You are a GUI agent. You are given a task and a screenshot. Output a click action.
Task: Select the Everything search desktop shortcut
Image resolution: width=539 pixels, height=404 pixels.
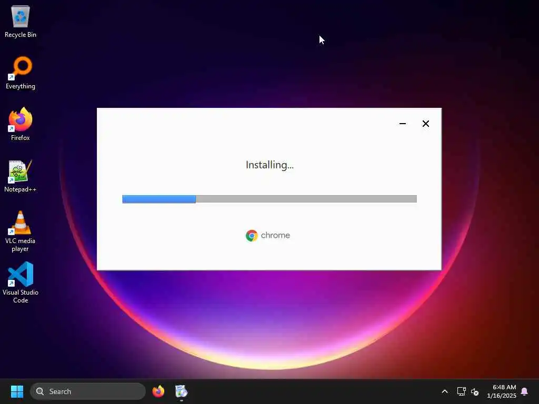click(21, 73)
